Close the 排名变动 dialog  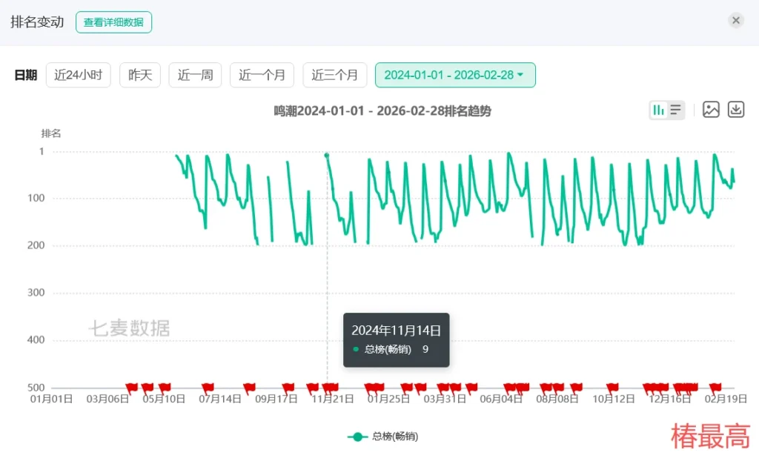click(735, 21)
